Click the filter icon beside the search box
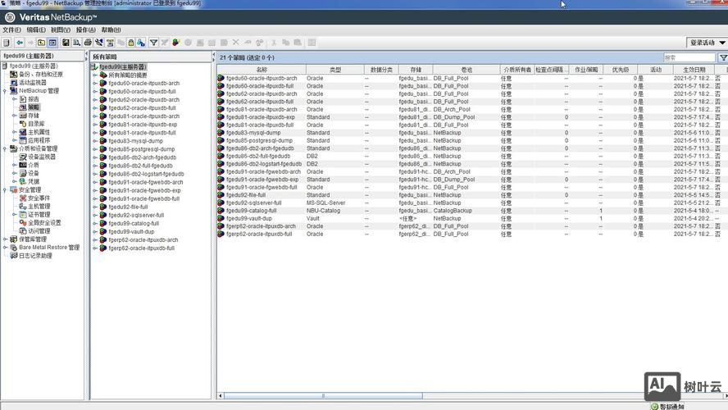This screenshot has height=410, width=728. [x=722, y=57]
